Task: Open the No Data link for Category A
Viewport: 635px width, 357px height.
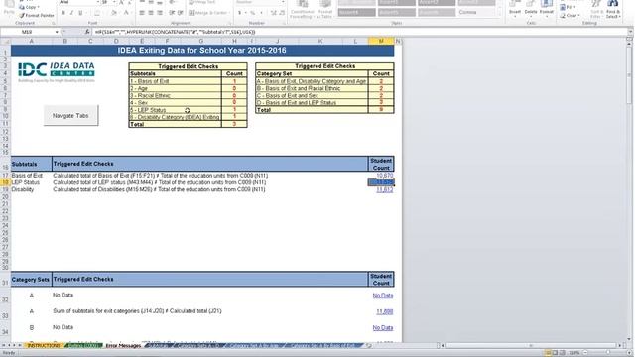Action: (383, 296)
